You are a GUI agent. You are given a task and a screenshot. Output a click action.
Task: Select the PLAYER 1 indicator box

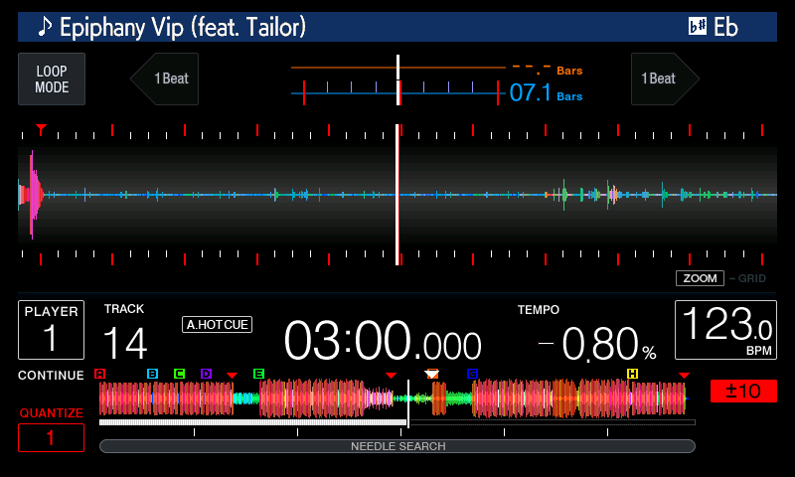(x=51, y=330)
